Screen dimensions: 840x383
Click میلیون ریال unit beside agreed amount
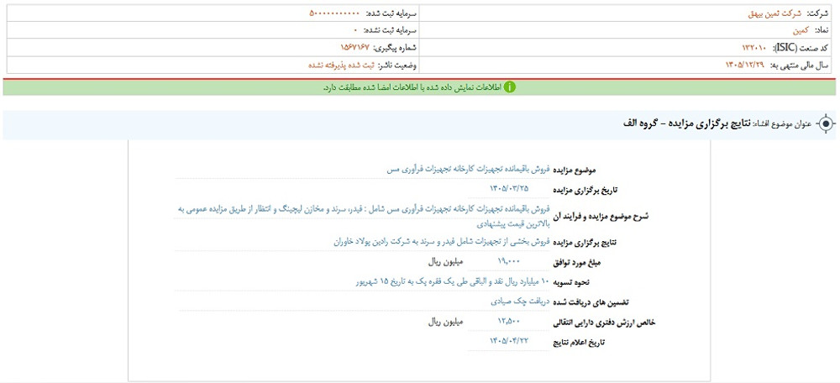(444, 263)
